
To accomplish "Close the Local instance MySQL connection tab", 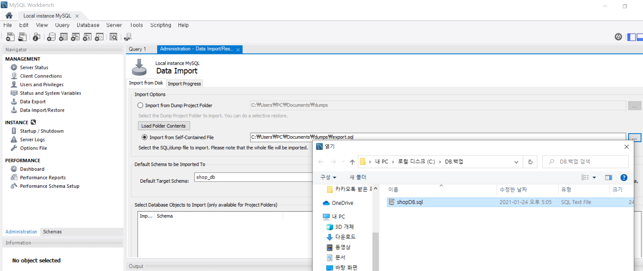I will tap(77, 16).
